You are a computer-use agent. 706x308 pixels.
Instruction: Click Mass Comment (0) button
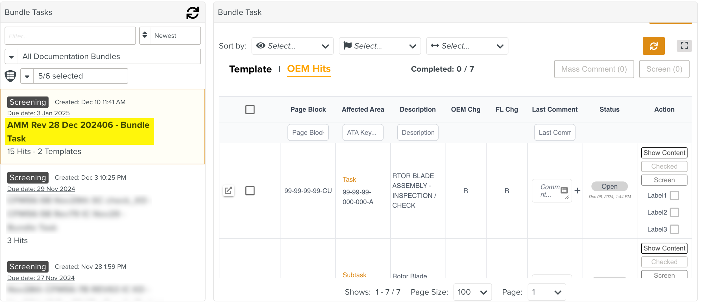point(594,69)
